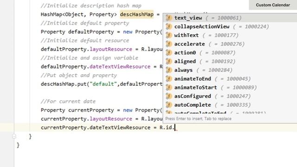Click the highlighted descHashMap variable
The image size is (297, 167).
136,14
